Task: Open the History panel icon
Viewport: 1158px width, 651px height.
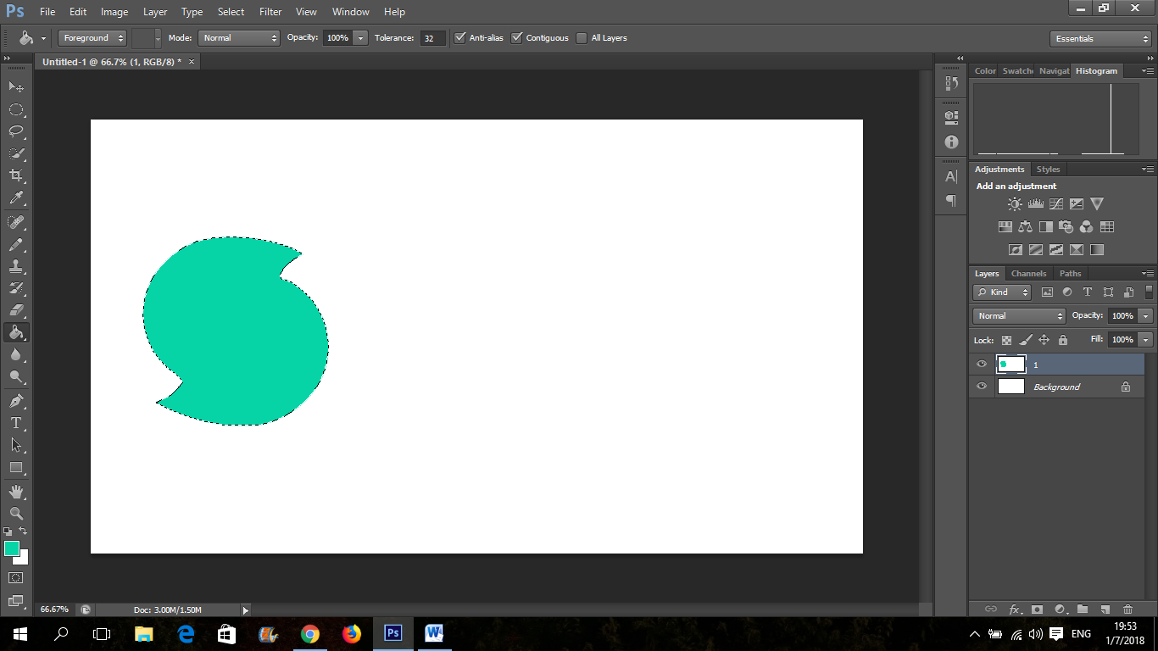Action: pyautogui.click(x=951, y=83)
